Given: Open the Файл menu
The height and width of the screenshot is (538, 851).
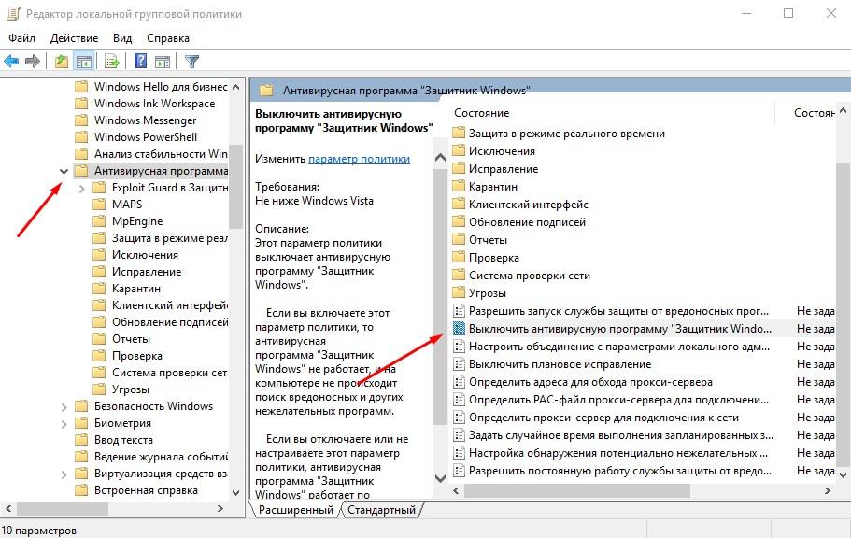Looking at the screenshot, I should (x=22, y=38).
